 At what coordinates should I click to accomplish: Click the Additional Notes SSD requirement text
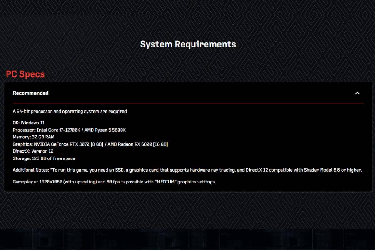click(x=187, y=170)
